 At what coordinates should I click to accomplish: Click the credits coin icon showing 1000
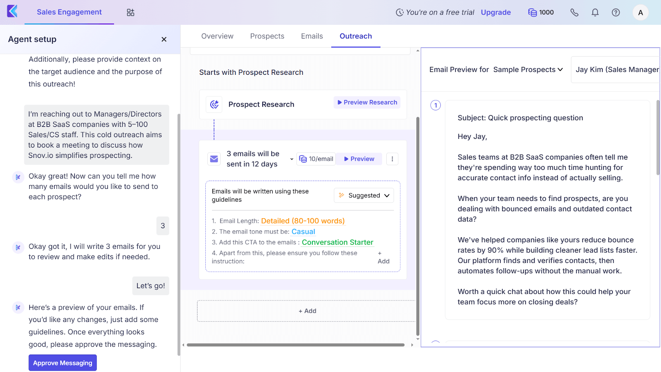[533, 12]
